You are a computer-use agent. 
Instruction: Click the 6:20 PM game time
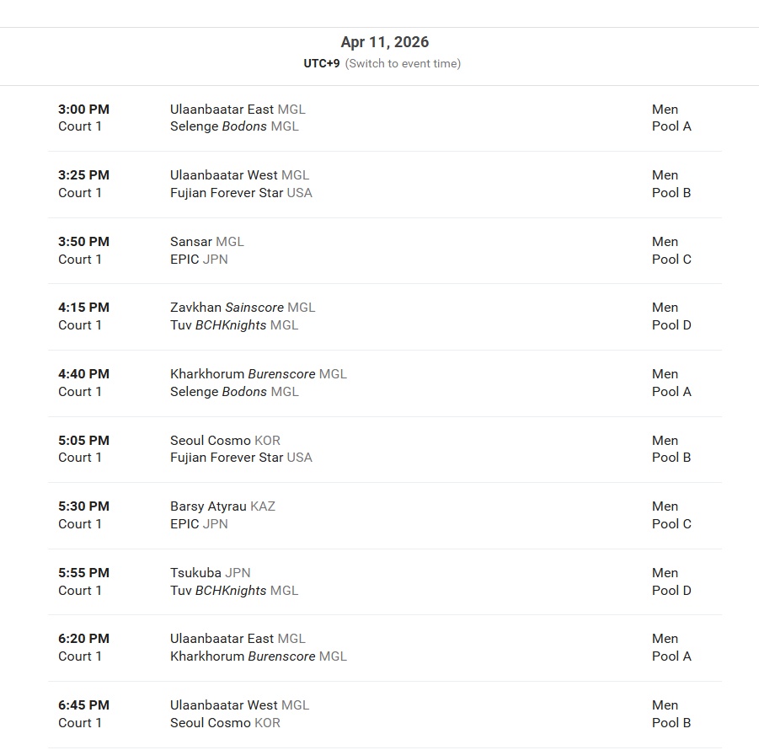click(83, 639)
